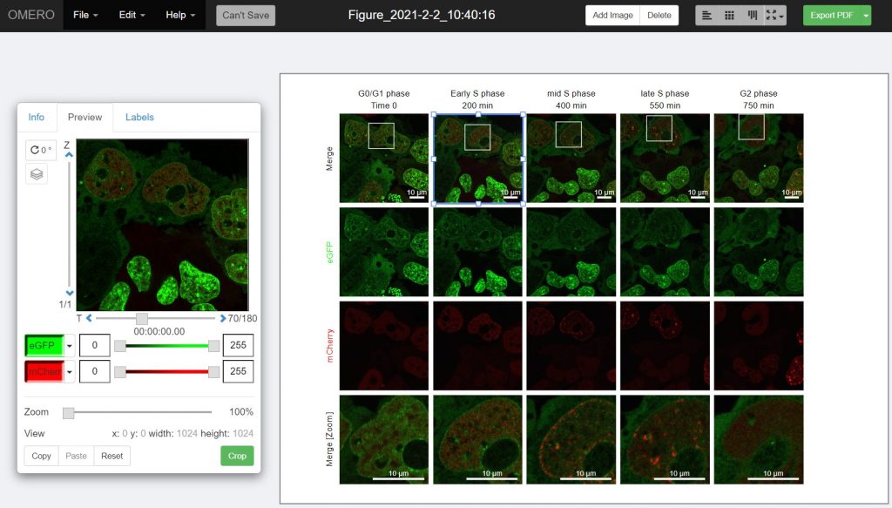Expand the Export PDF options arrow
This screenshot has width=892, height=508.
pyautogui.click(x=865, y=16)
